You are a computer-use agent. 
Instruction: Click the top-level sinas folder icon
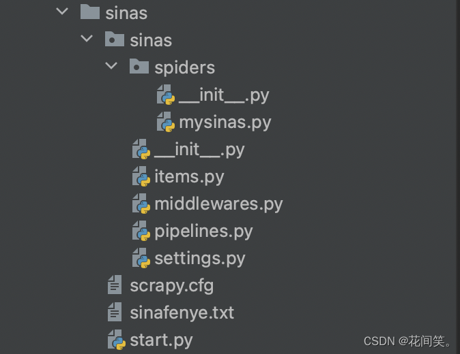pyautogui.click(x=90, y=12)
